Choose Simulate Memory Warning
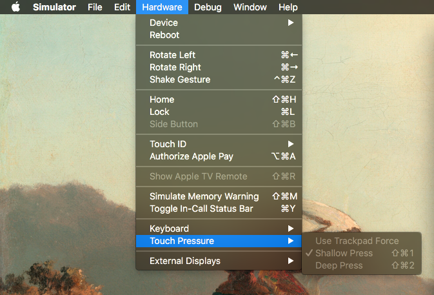Image resolution: width=434 pixels, height=295 pixels. (x=219, y=196)
